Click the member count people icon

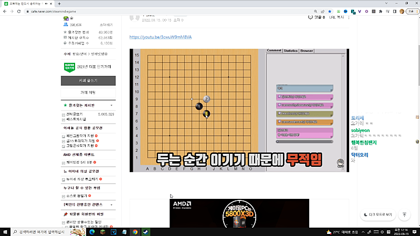(x=66, y=25)
